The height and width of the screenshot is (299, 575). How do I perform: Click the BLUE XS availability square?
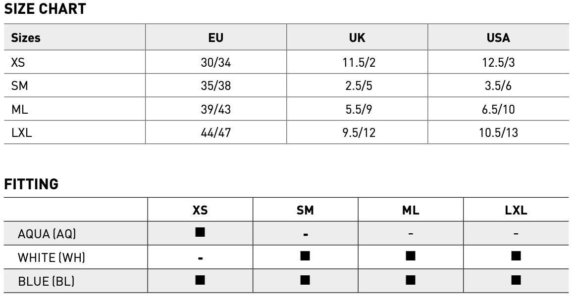point(200,280)
